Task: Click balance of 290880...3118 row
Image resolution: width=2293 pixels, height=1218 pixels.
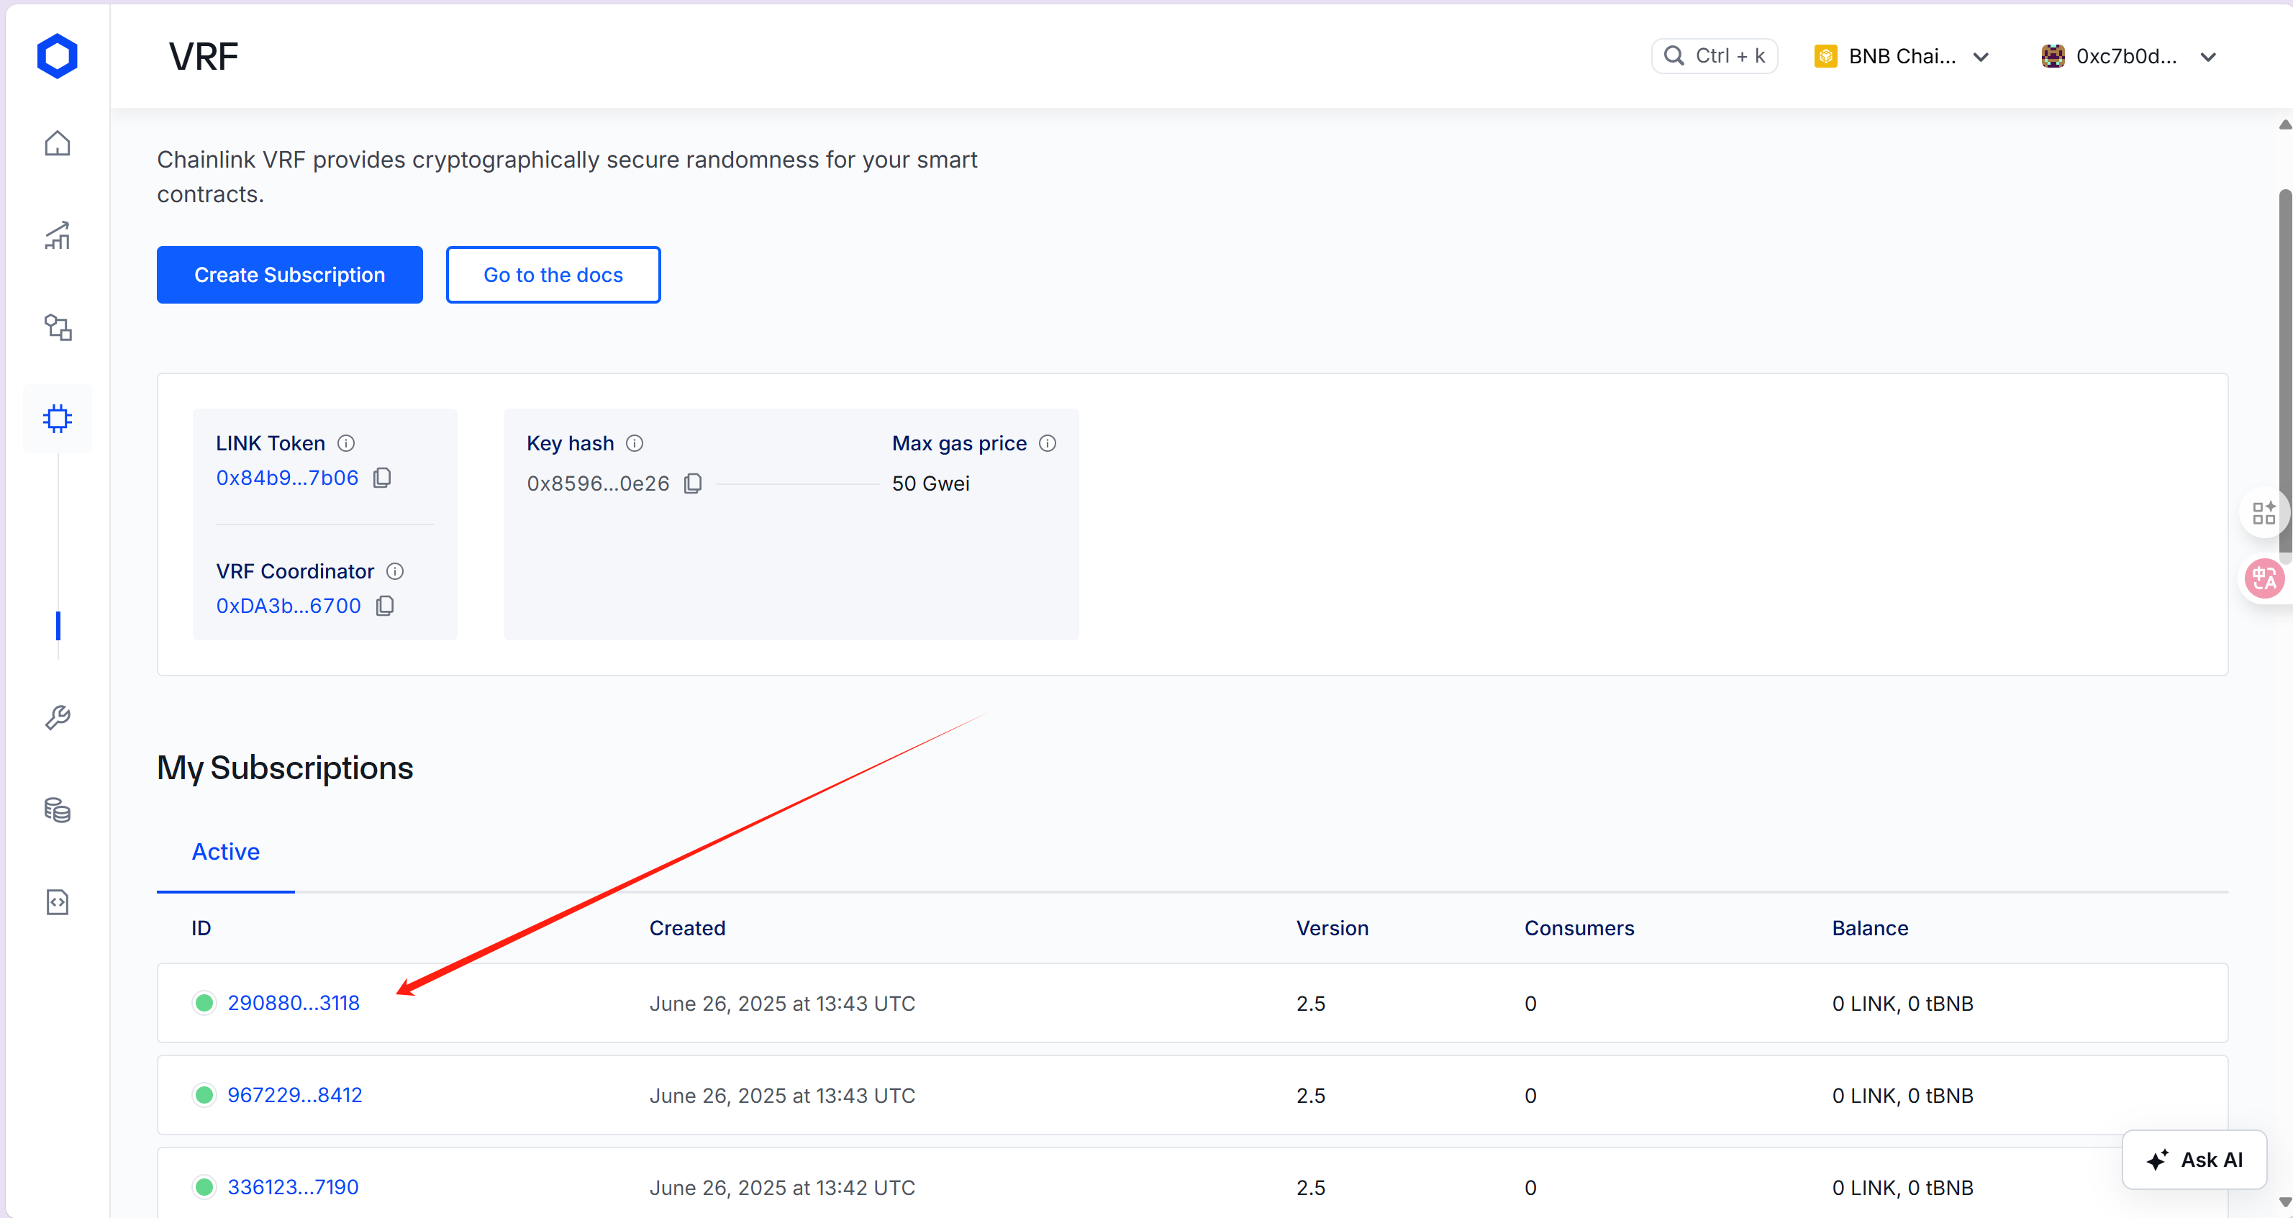Action: point(1902,1004)
